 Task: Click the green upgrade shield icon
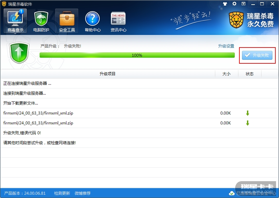coord(19,53)
